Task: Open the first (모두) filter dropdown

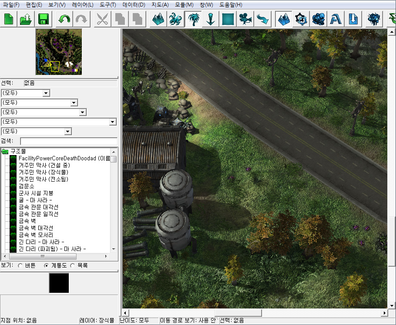Action: (x=46, y=93)
